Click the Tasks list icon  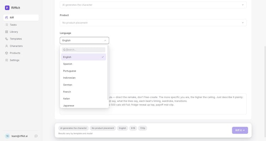[7, 25]
